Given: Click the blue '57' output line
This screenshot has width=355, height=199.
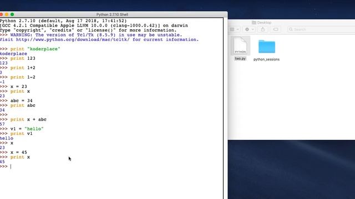Looking at the screenshot, I should coord(2,124).
